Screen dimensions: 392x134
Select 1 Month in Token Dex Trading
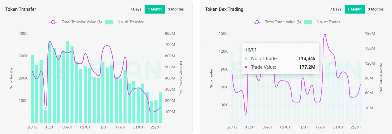coord(355,9)
